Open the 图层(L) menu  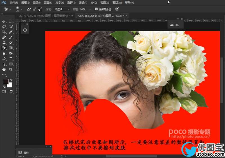tap(48, 3)
